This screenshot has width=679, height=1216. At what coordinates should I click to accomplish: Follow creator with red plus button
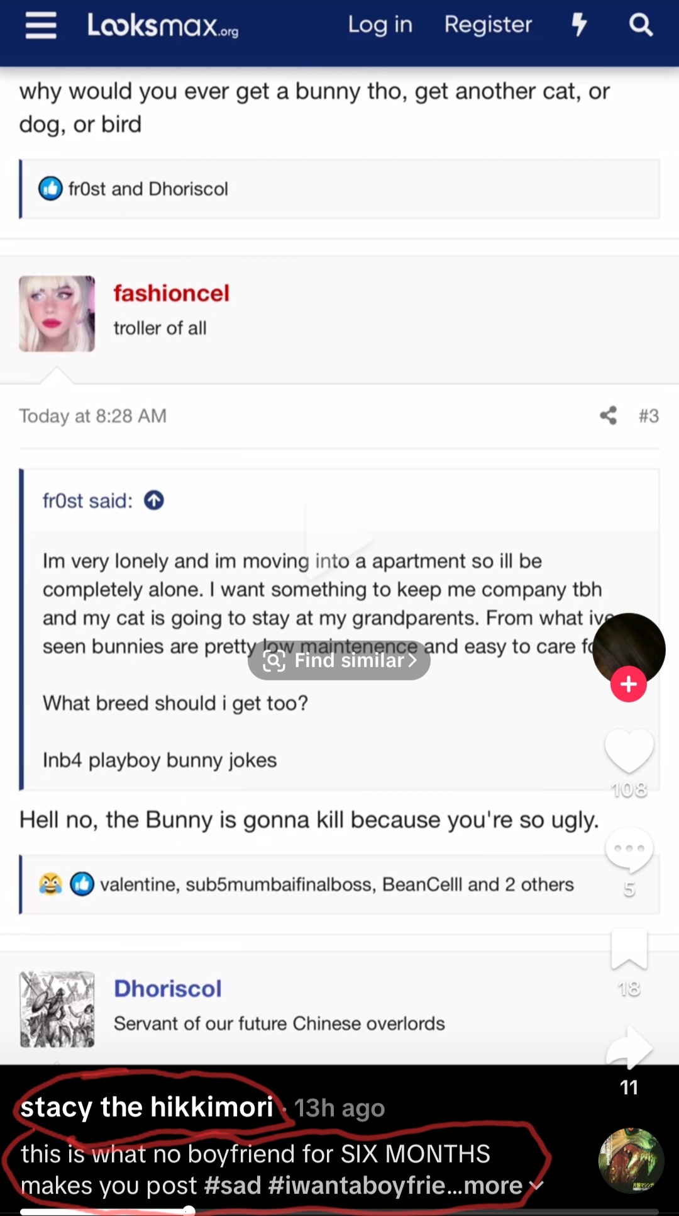(x=629, y=684)
